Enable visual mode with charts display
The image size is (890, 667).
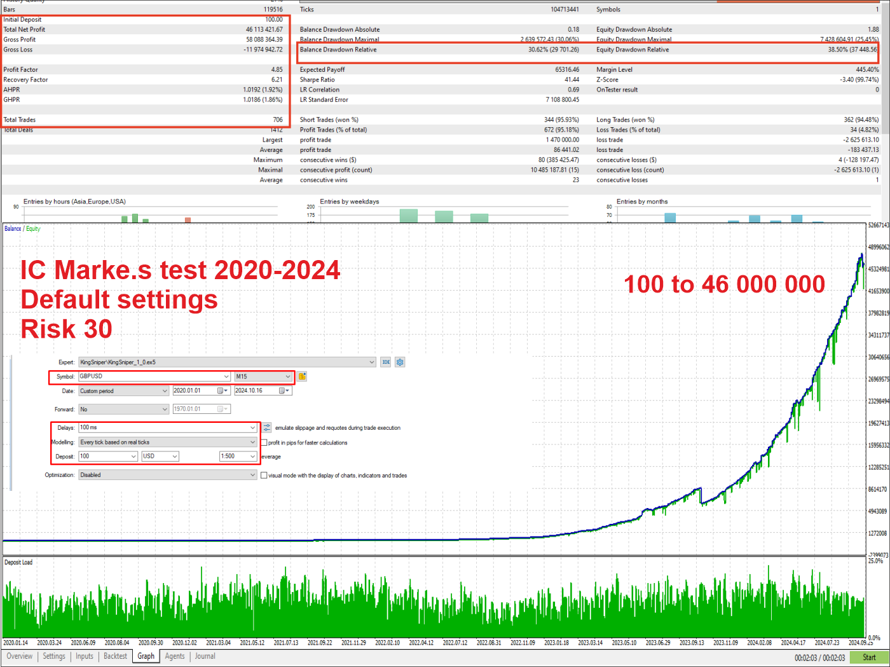coord(264,475)
